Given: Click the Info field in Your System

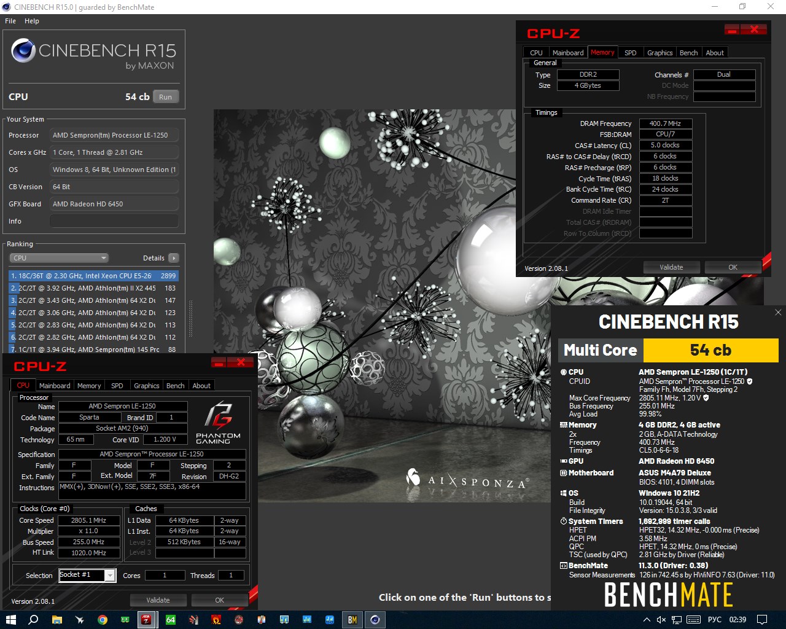Looking at the screenshot, I should click(114, 221).
